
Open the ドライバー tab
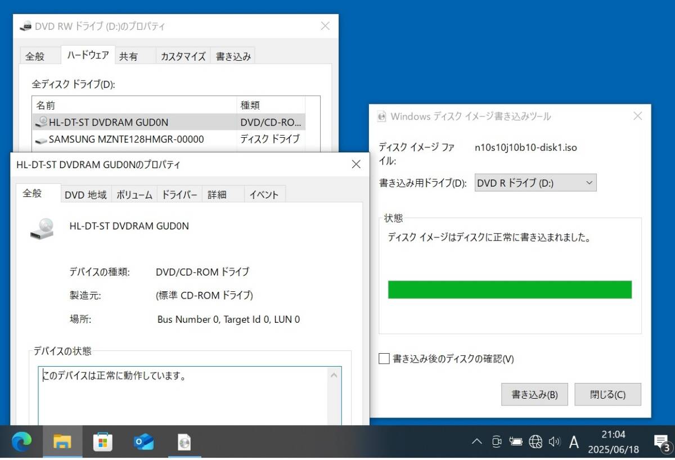pos(179,195)
